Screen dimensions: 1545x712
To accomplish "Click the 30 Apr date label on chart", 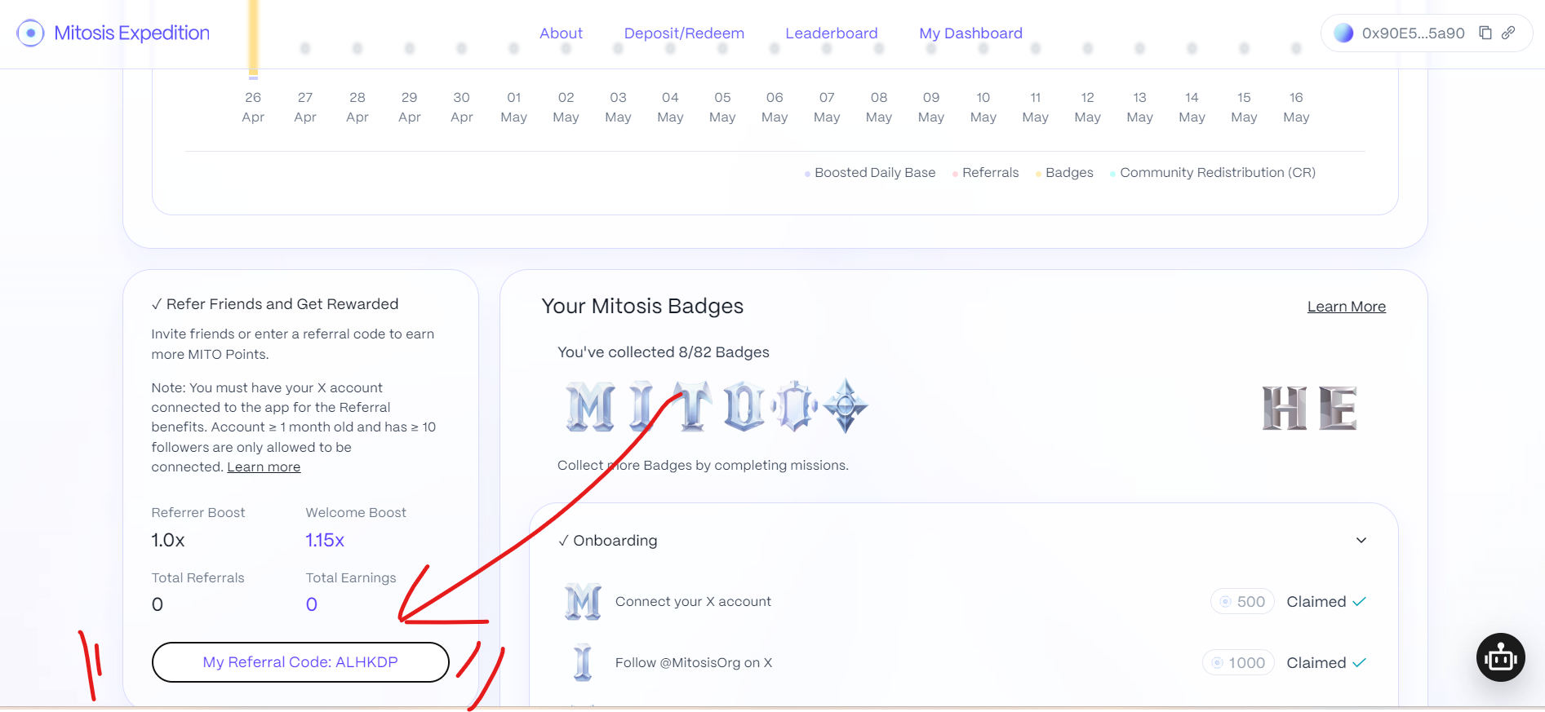I will [461, 108].
